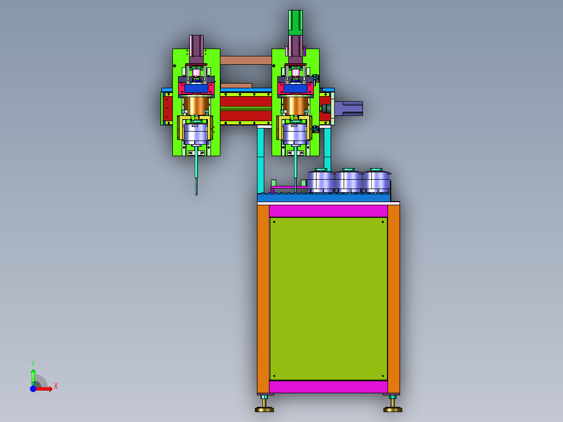Select the right orange cabinet post
Screen dimensions: 563x422
(x=394, y=299)
